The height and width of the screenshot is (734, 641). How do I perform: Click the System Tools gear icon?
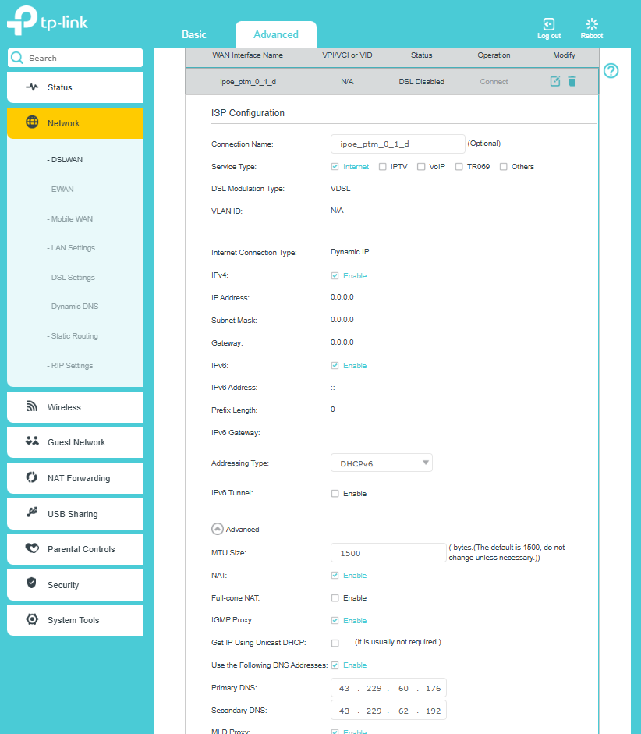point(32,619)
